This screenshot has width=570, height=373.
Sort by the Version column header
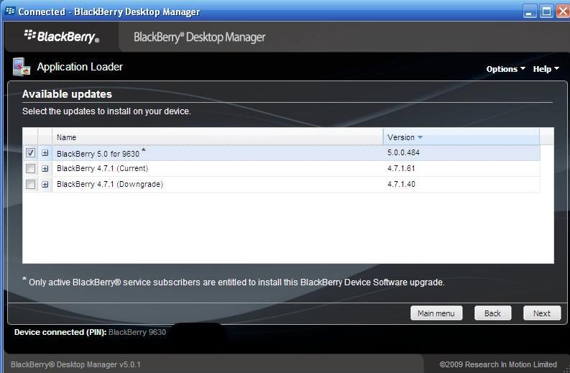click(x=461, y=137)
